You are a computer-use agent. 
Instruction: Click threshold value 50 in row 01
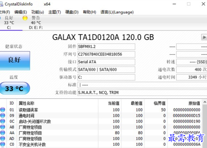pos(163,110)
